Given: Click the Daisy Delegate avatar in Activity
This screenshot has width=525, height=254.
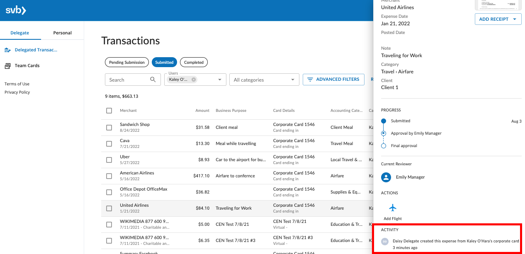Looking at the screenshot, I should [385, 241].
